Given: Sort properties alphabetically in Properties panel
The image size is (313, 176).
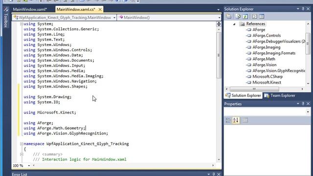Looking at the screenshot, I should click(236, 120).
